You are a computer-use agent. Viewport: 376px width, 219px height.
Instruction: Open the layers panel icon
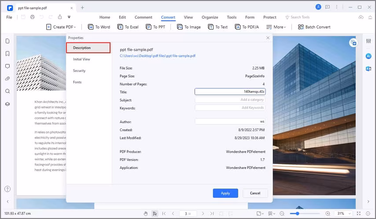7,104
